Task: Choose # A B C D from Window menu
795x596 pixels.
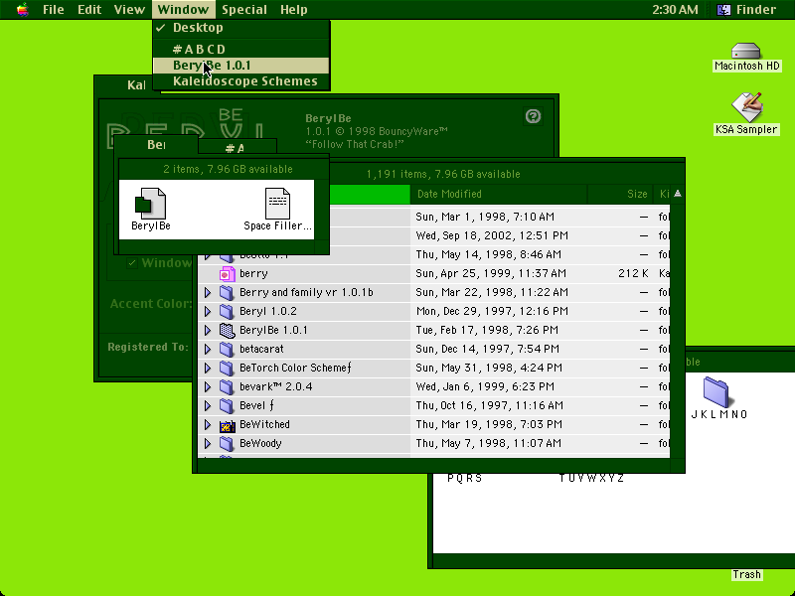Action: [240, 49]
